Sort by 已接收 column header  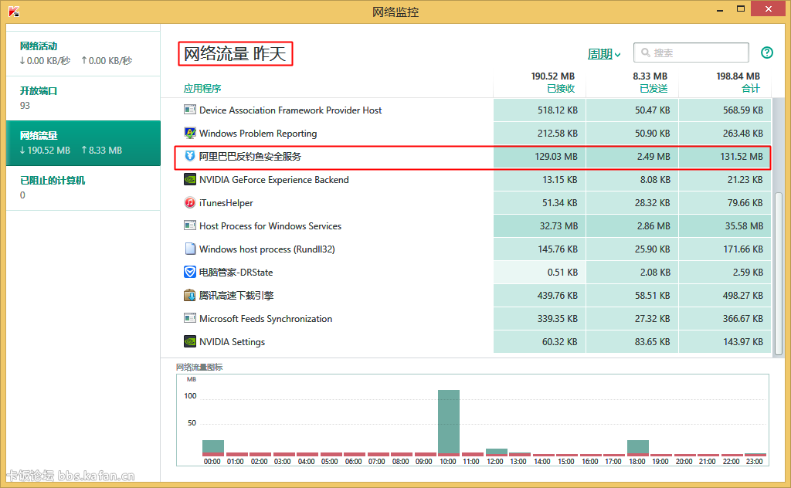(561, 89)
